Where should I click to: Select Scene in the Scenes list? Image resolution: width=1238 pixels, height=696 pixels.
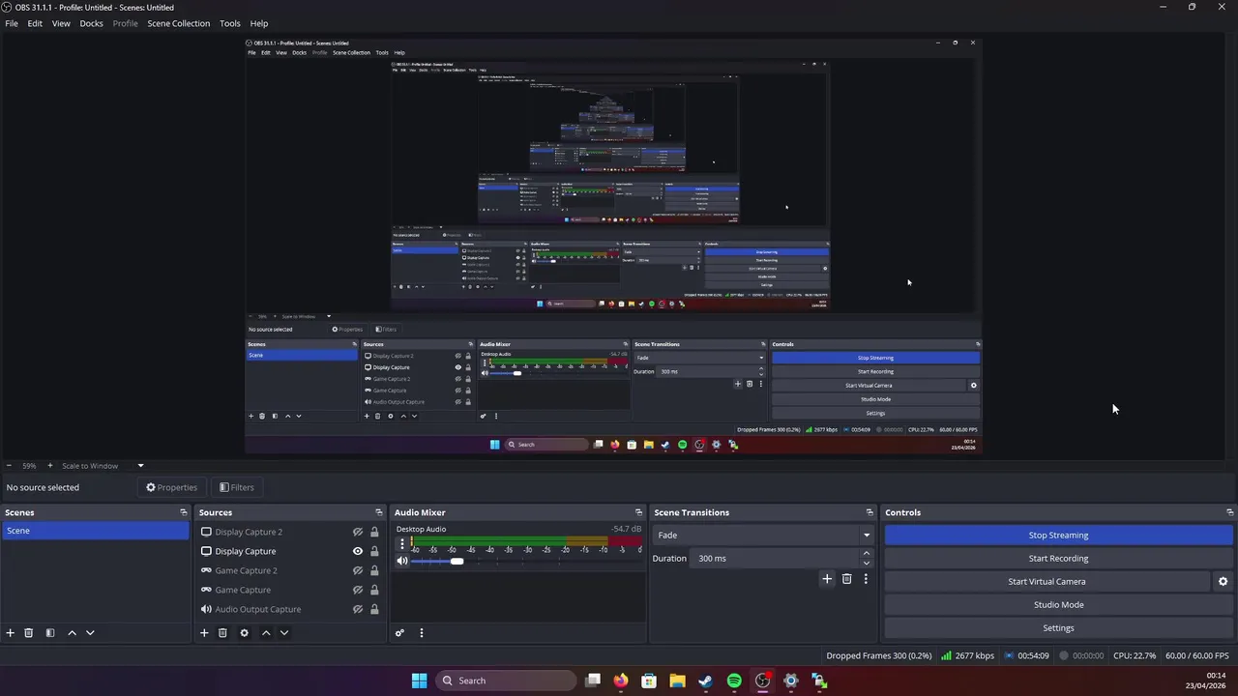(95, 531)
